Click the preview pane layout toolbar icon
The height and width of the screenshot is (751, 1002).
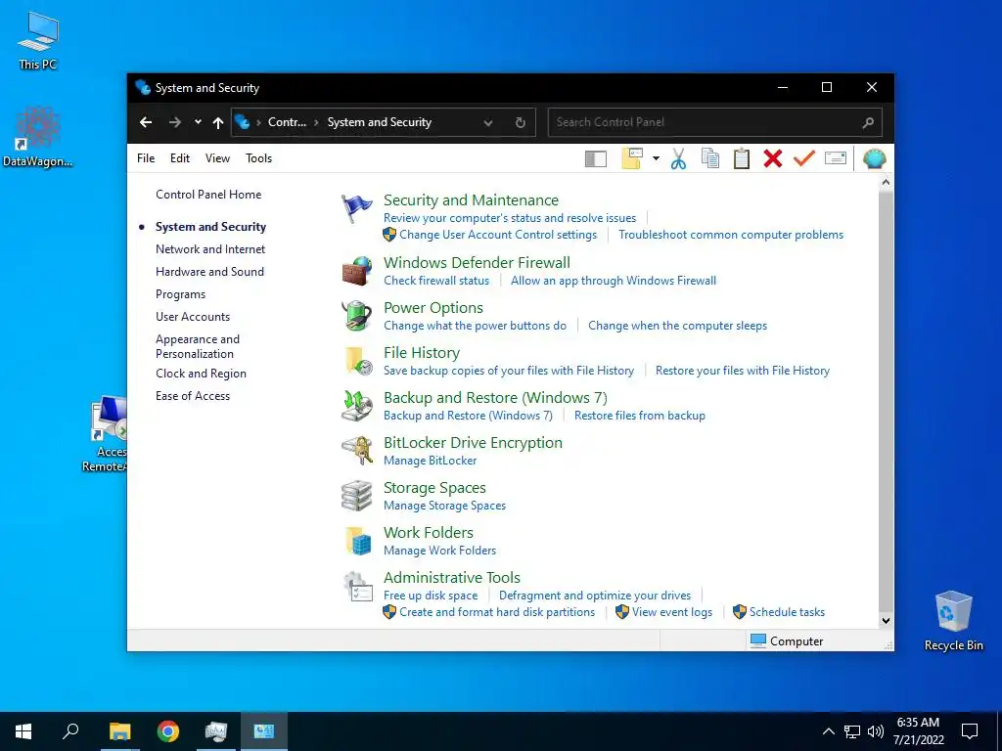[x=596, y=159]
